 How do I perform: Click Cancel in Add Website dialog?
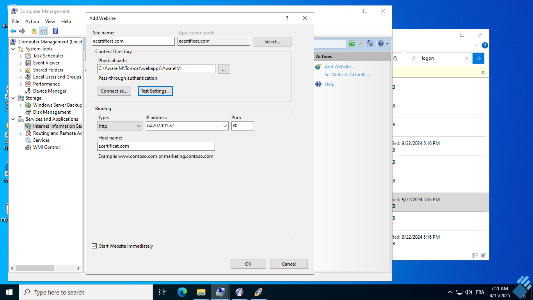pos(289,264)
